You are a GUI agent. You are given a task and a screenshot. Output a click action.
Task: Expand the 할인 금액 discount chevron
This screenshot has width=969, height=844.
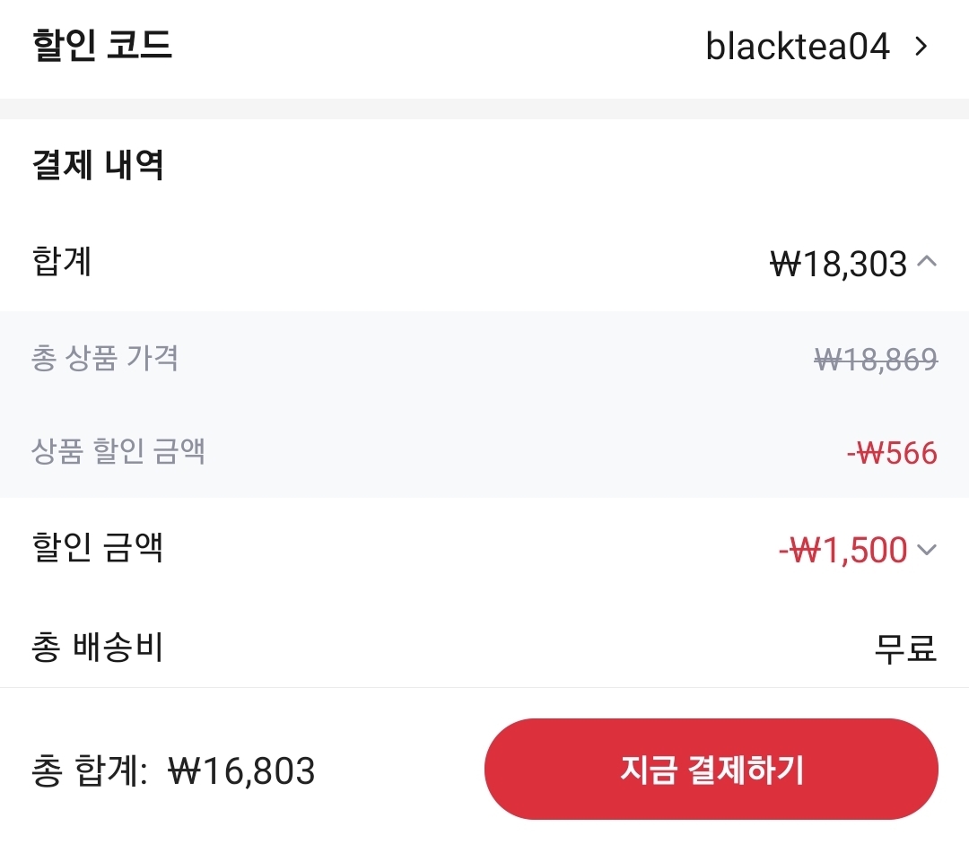928,549
